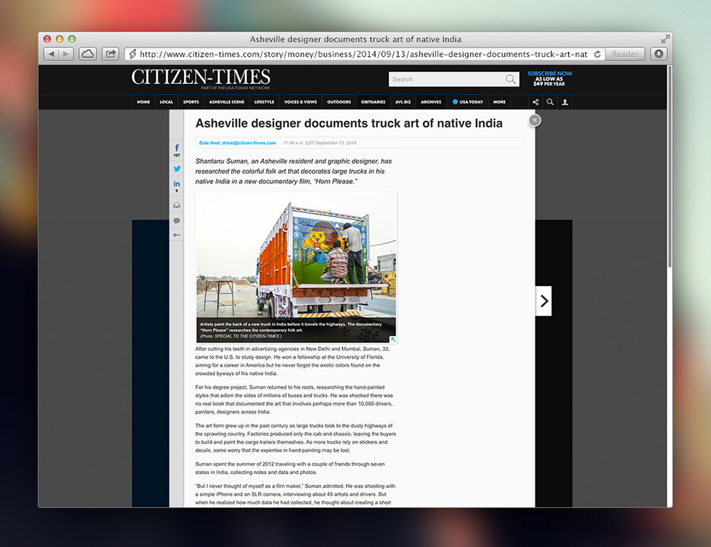Screen dimensions: 711x547
Task: Open the Dale Neal author email link
Action: point(237,143)
